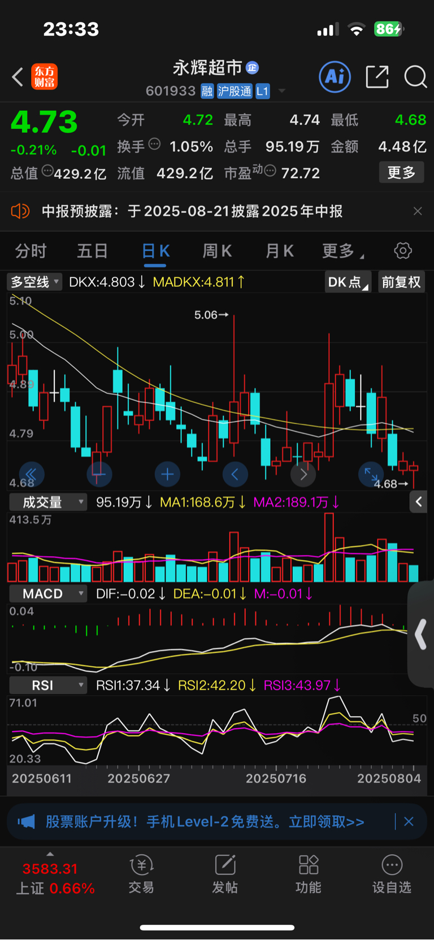This screenshot has height=940, width=434.
Task: Tap the share/export icon
Action: (x=377, y=76)
